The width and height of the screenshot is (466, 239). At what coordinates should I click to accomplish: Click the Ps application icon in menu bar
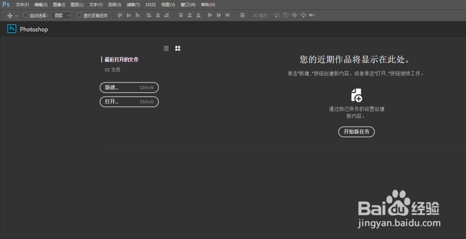click(x=6, y=5)
